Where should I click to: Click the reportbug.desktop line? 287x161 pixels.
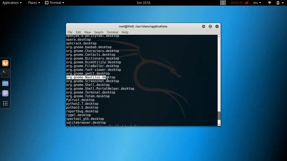pos(82,111)
